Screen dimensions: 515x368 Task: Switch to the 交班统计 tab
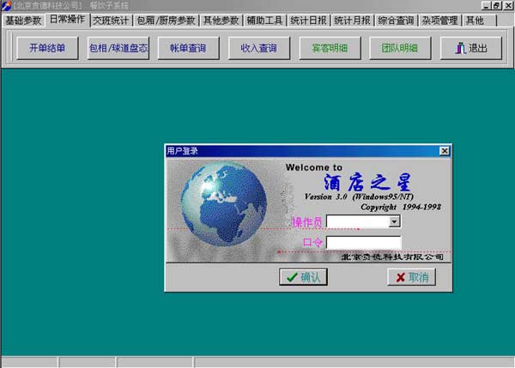tap(111, 21)
